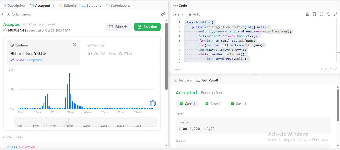340x150 pixels.
Task: Click the Editorial button
Action: (x=119, y=27)
